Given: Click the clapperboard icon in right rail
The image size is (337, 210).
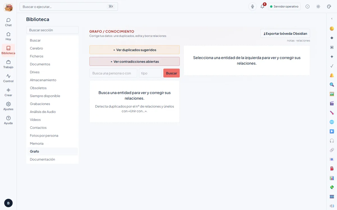Looking at the screenshot, I should 332,103.
